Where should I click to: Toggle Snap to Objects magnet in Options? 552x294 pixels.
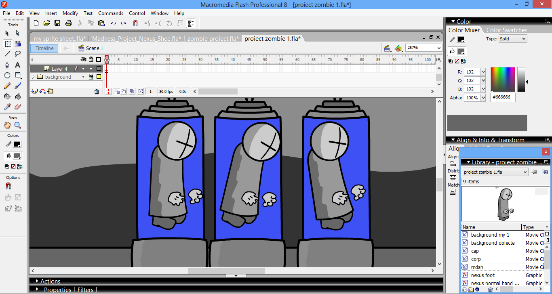[x=8, y=186]
